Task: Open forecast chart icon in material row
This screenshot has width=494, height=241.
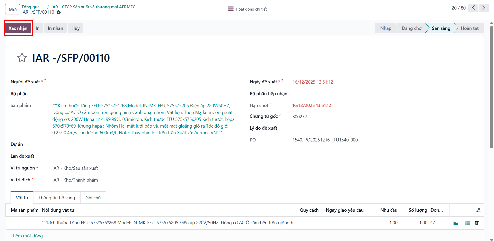Action: click(x=456, y=223)
